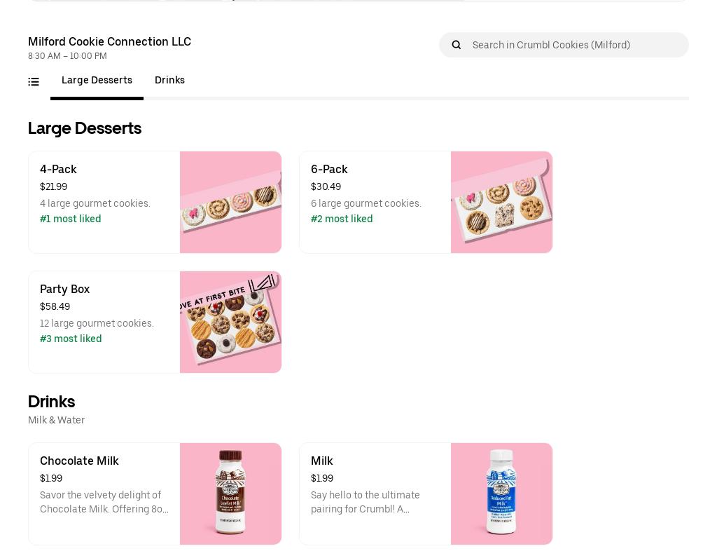
Task: Open the Party Box photo
Action: pyautogui.click(x=230, y=322)
